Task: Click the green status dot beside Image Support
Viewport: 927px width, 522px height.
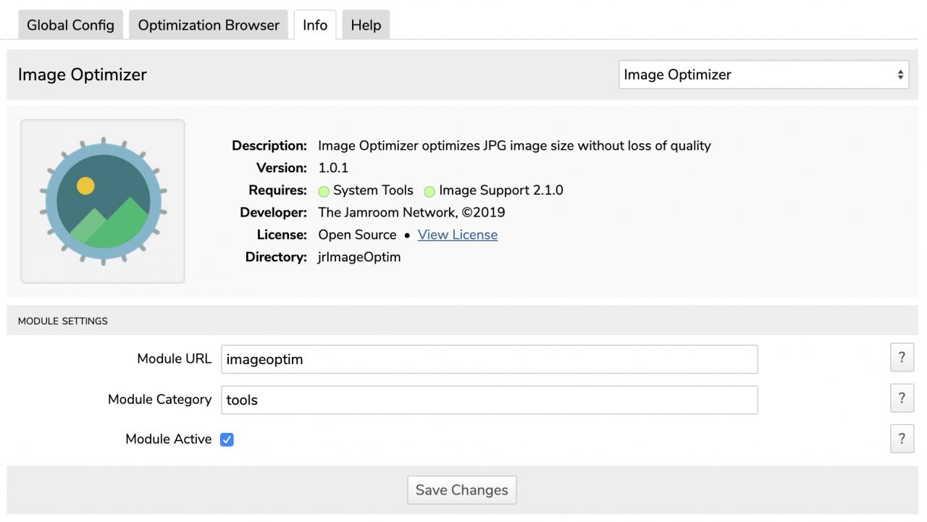Action: (x=429, y=192)
